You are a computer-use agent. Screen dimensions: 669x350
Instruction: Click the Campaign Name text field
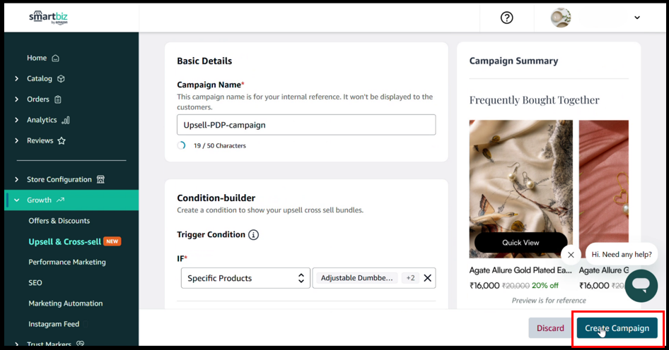tap(306, 125)
